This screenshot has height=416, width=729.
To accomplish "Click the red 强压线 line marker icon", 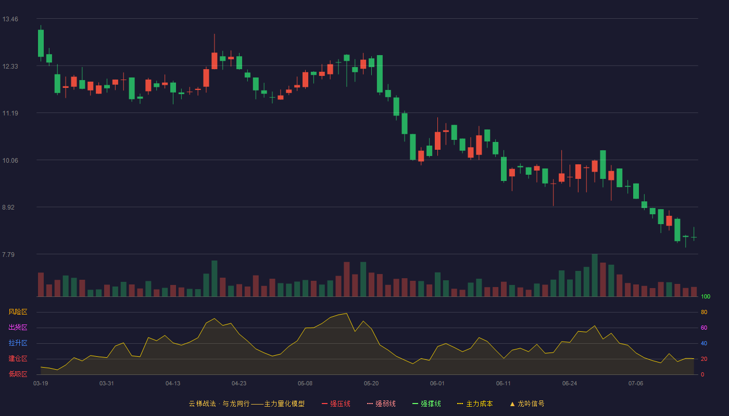I will point(325,404).
